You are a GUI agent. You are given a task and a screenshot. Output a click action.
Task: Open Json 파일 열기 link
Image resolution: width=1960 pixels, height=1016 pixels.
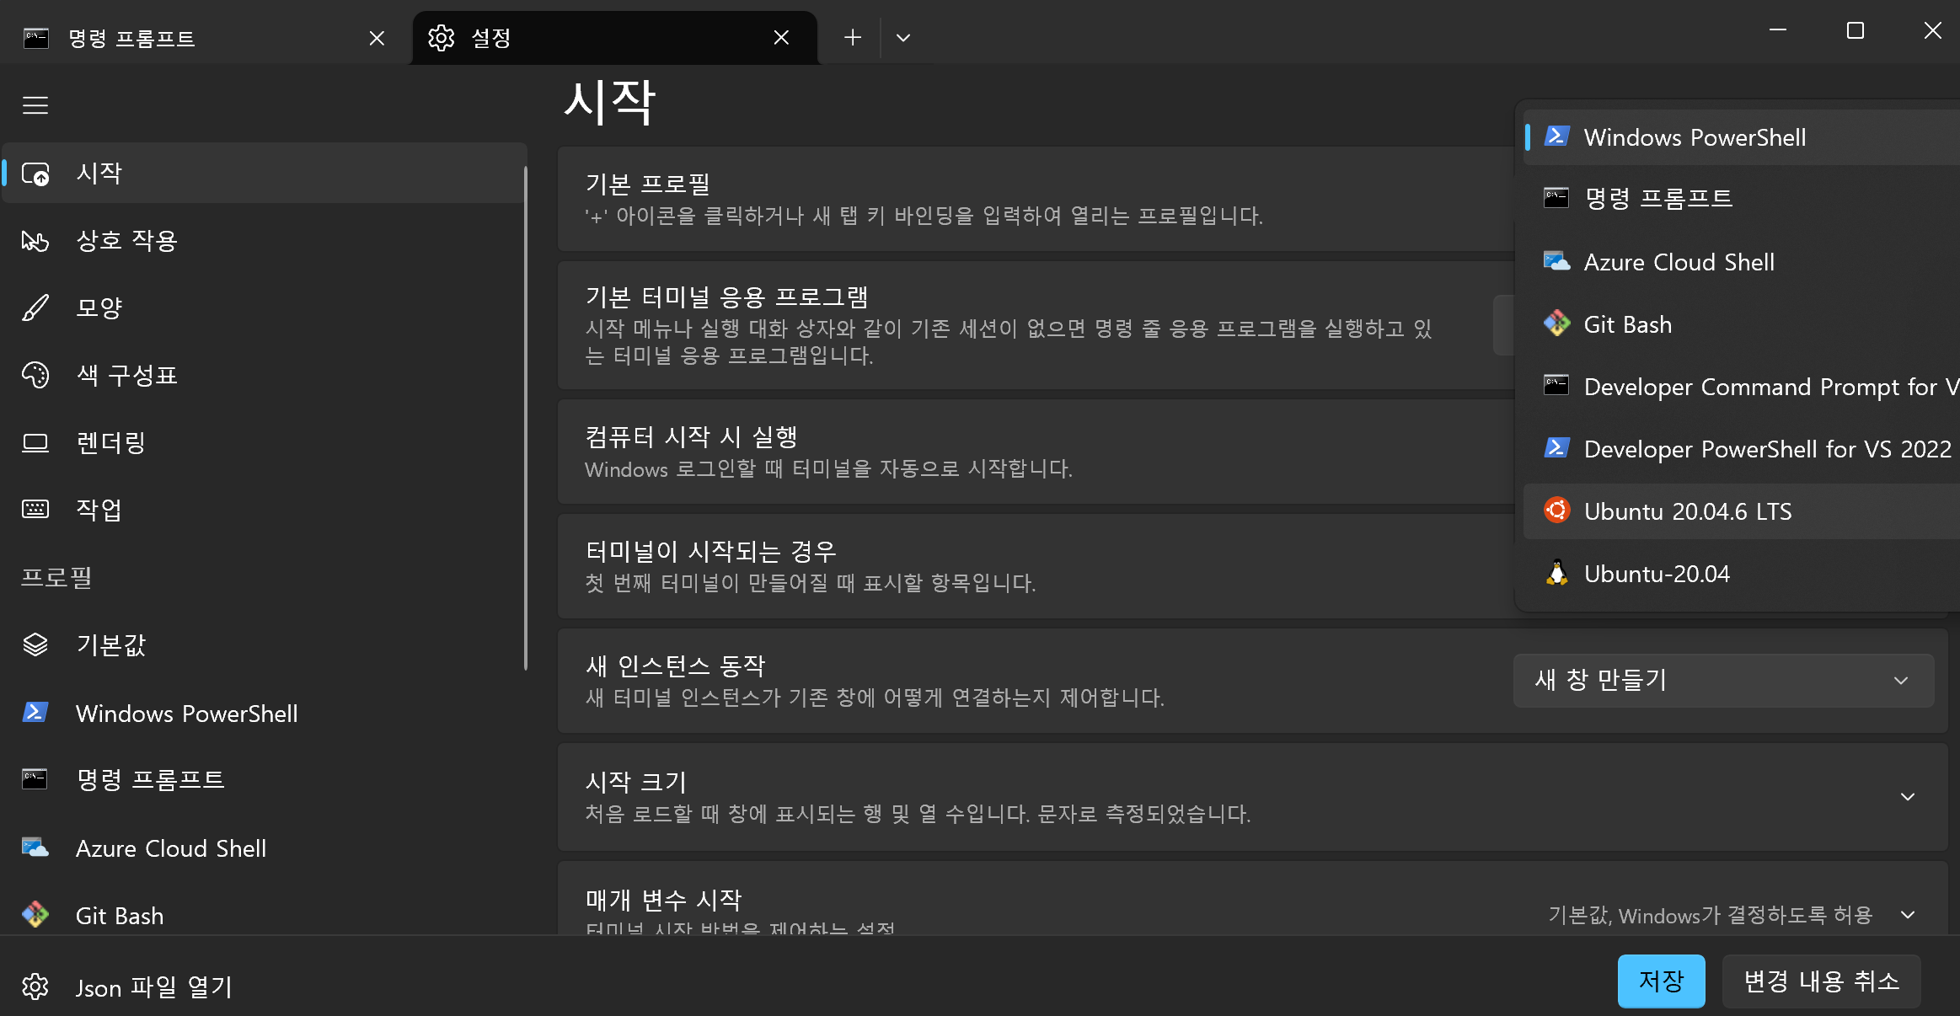154,987
